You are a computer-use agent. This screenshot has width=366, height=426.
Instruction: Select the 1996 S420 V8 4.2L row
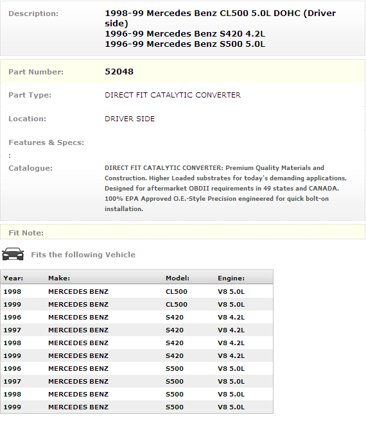tap(137, 317)
